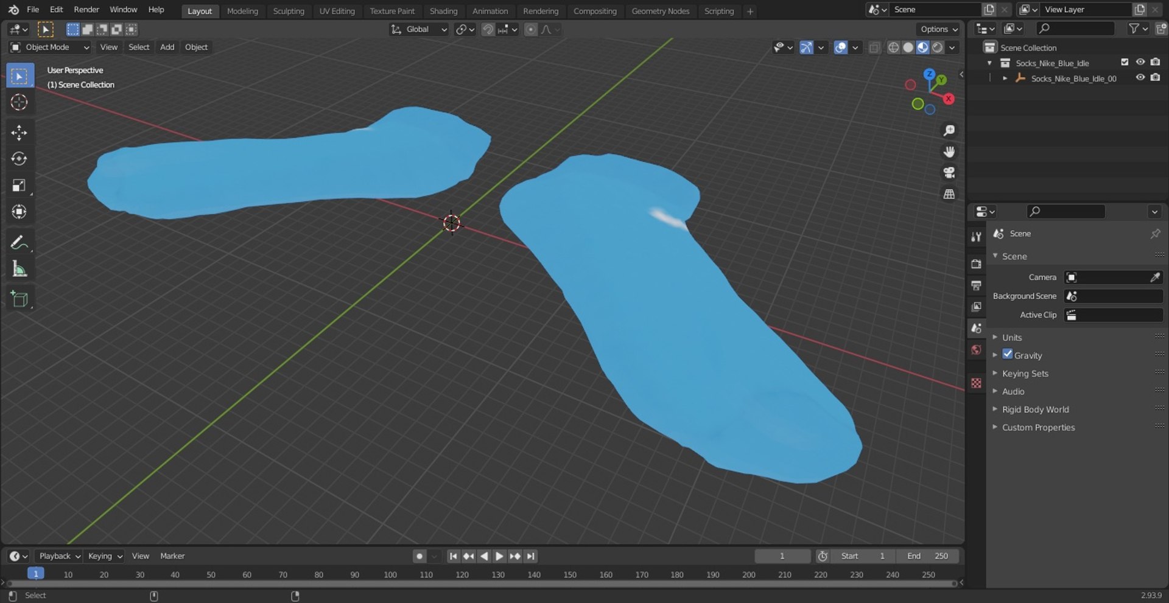Hide Socks_Nike_Blue_Idle_00 object in viewport
This screenshot has height=603, width=1169.
pos(1140,77)
